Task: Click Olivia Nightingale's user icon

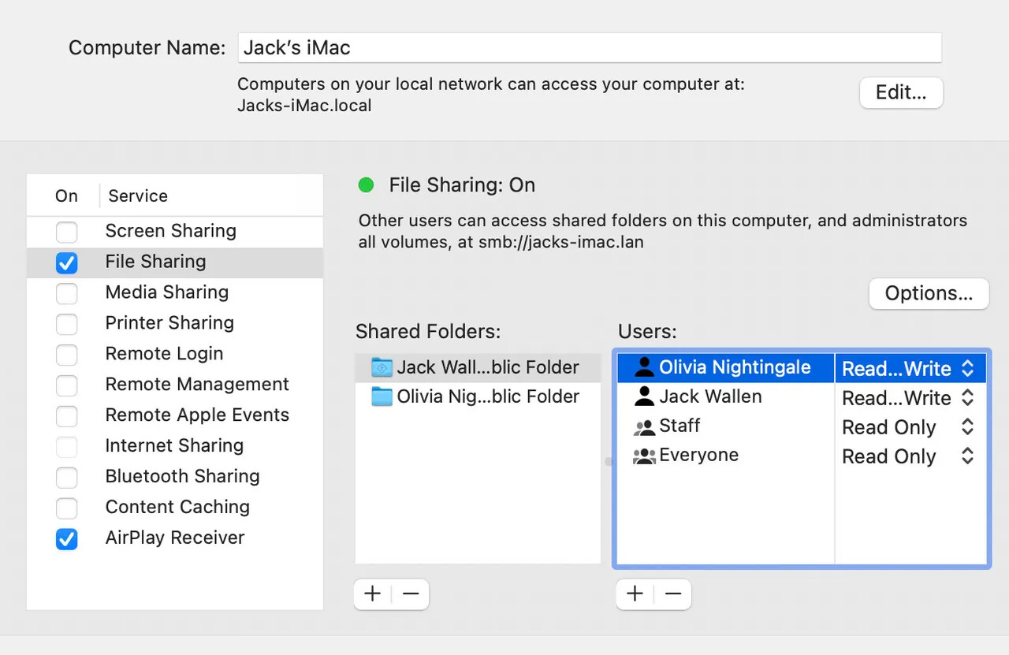Action: (x=644, y=367)
